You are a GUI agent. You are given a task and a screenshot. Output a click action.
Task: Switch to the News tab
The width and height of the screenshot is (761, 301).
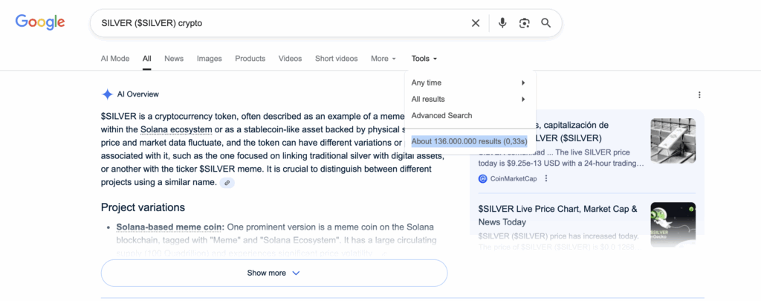(x=174, y=59)
